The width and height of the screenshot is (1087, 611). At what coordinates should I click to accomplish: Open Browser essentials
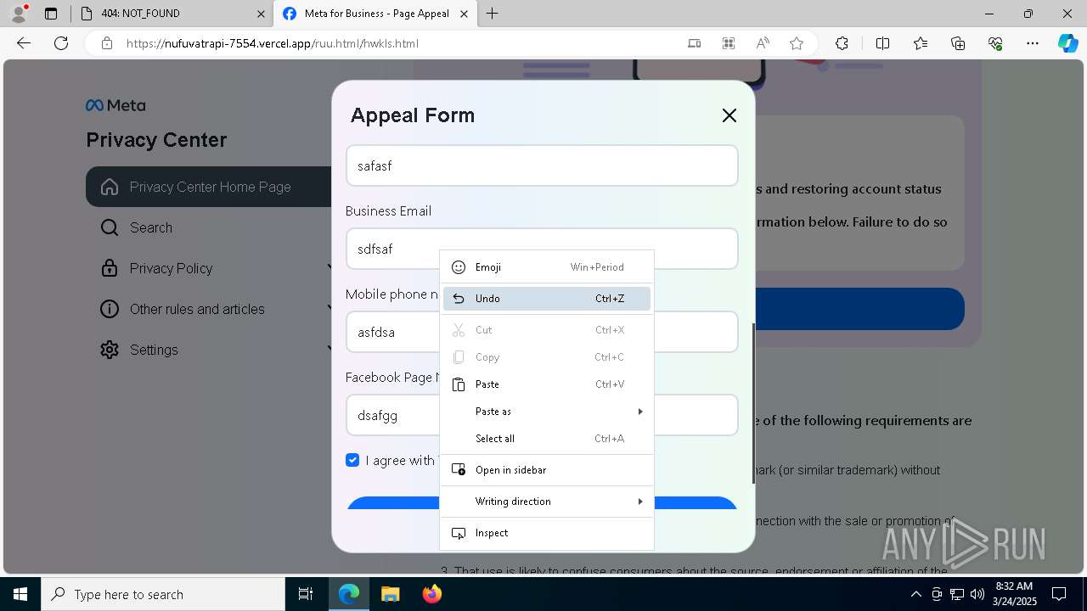[x=995, y=43]
